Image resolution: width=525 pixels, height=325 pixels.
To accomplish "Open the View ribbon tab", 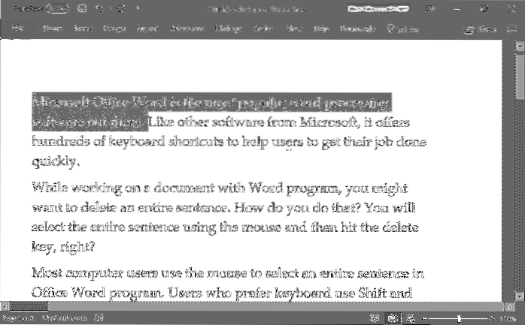I will 294,29.
